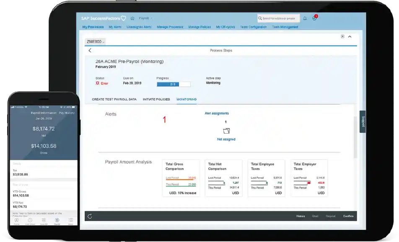Click the $14,103.58 gross amount in phone header
The width and height of the screenshot is (399, 242).
coord(44,146)
